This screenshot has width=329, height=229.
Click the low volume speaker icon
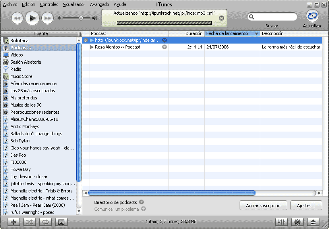[59, 18]
